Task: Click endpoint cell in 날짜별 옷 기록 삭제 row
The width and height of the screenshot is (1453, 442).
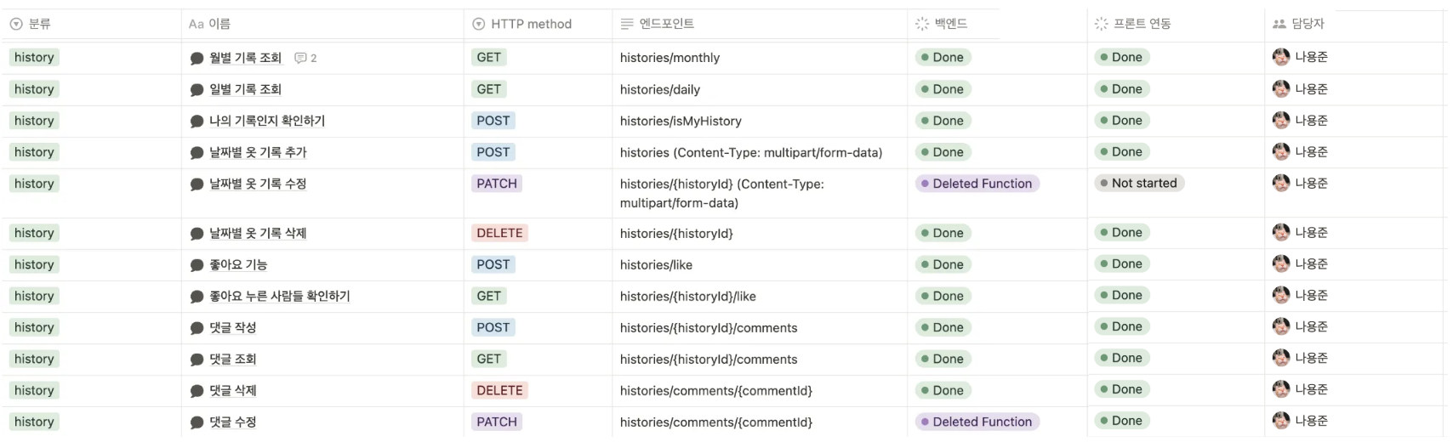Action: pyautogui.click(x=760, y=233)
